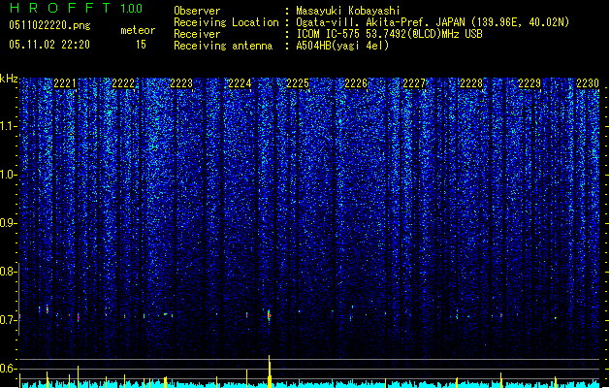Screen dimensions: 610x388
Task: Click the date stamp 05.11.02 22:20
Action: (49, 45)
